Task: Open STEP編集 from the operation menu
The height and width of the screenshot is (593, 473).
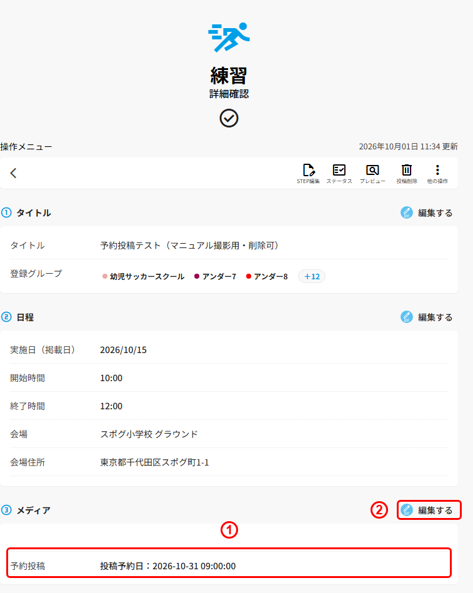Action: tap(308, 174)
